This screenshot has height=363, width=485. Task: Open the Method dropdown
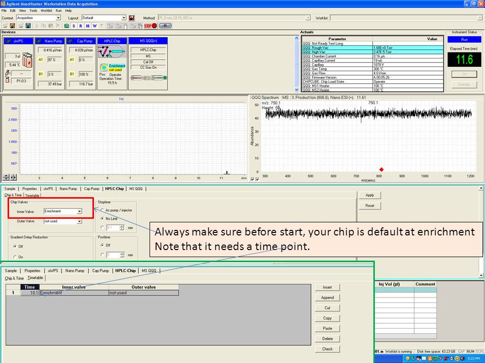pyautogui.click(x=308, y=18)
